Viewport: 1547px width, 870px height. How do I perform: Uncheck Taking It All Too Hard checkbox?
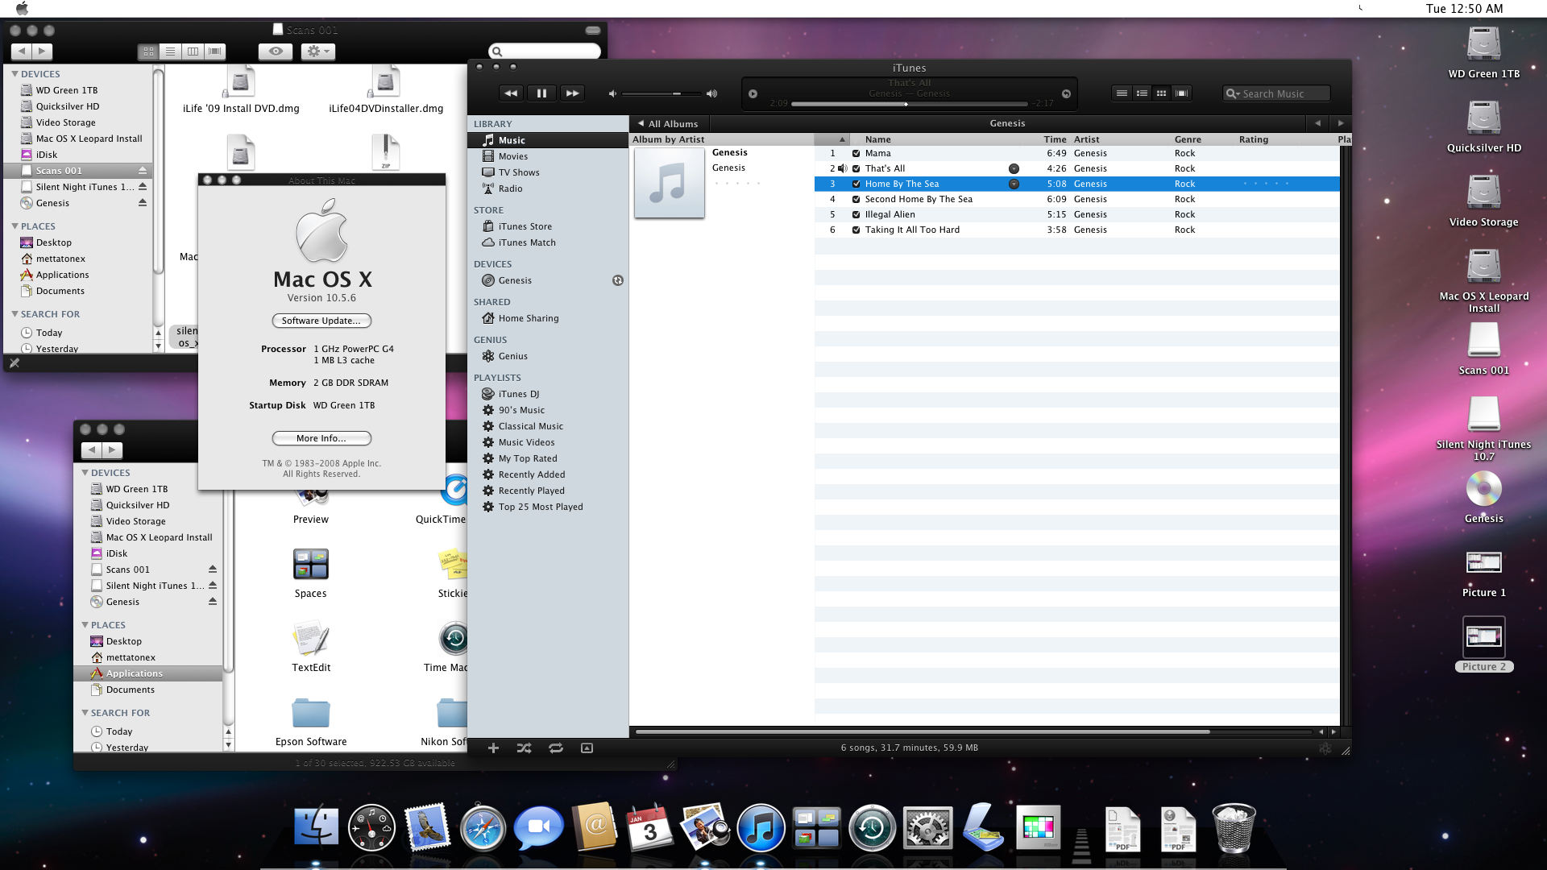pos(856,230)
